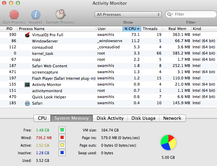Click the Quit Process stop-sign icon

[14, 14]
